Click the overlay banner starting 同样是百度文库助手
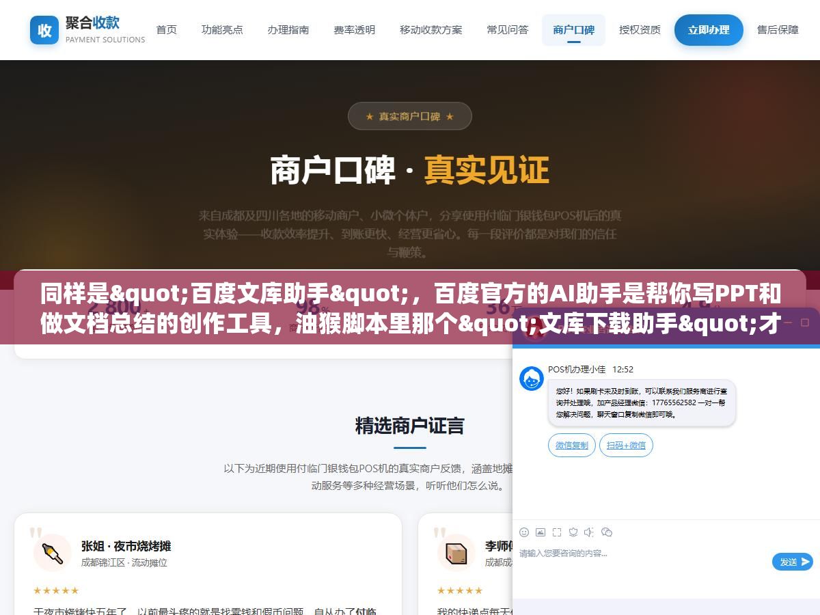820x615 pixels. pyautogui.click(x=410, y=308)
